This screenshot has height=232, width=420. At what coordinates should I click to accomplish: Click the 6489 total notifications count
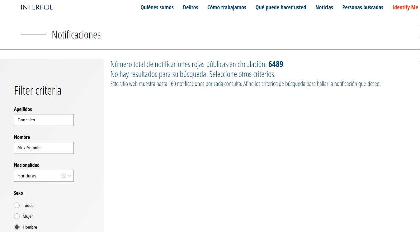click(x=276, y=64)
